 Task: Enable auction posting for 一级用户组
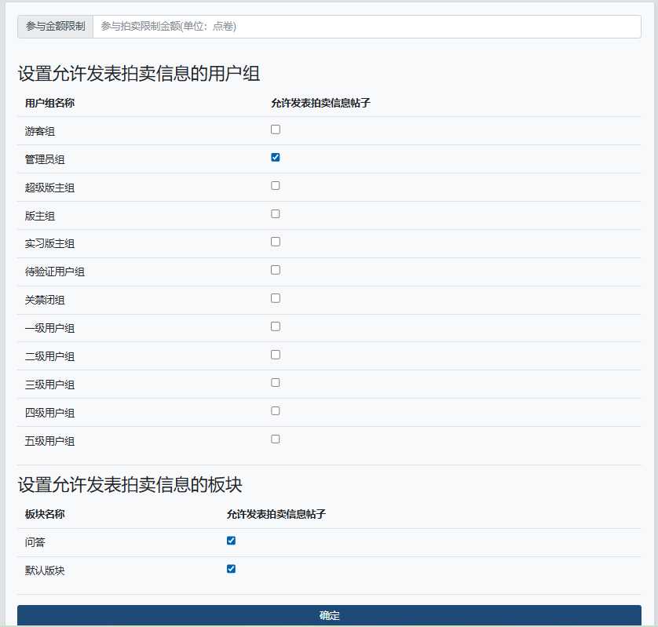click(275, 326)
